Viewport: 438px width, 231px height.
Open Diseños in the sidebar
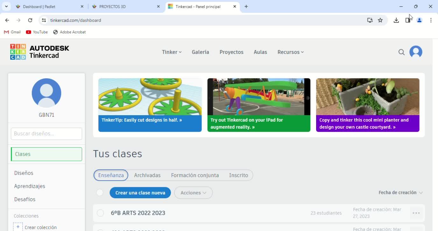[x=24, y=173]
